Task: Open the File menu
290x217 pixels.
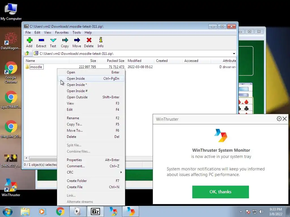Action: pos(28,32)
